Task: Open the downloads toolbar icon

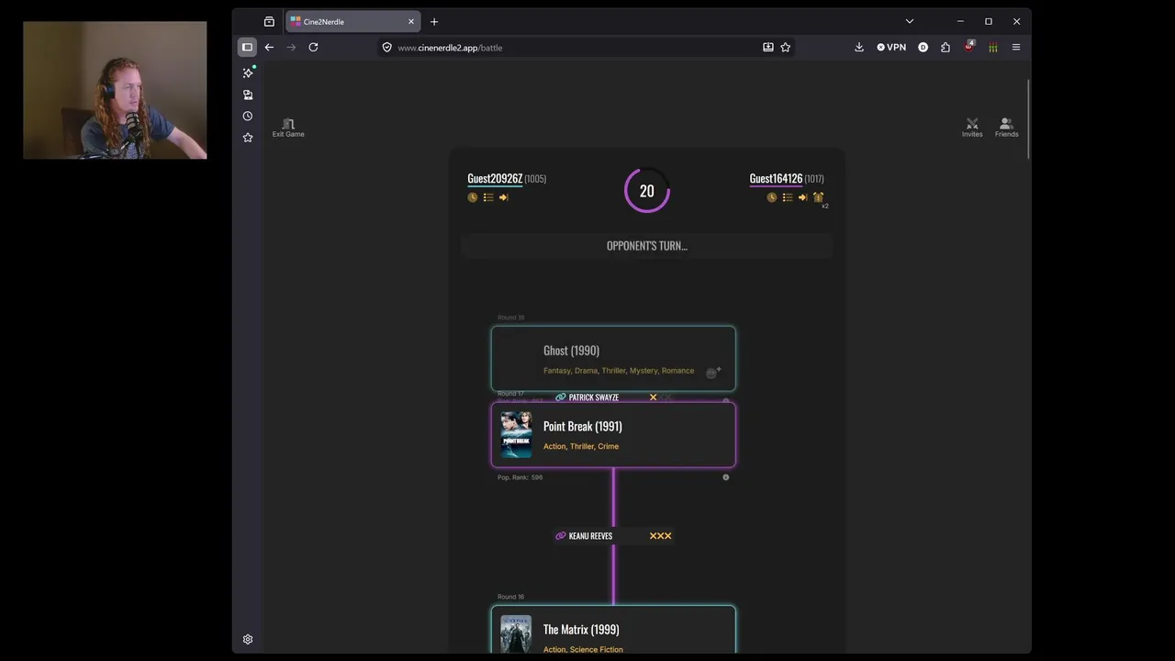Action: pyautogui.click(x=859, y=47)
